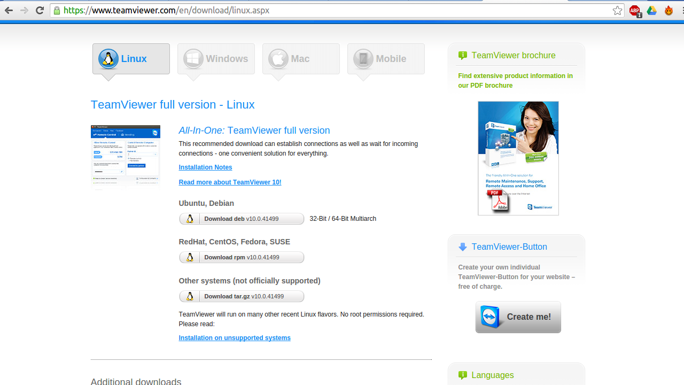Switch to the Mobile platform tab
Image resolution: width=684 pixels, height=385 pixels.
coord(386,59)
